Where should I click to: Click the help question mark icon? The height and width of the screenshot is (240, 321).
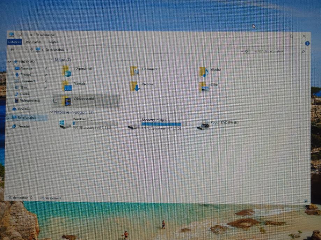point(307,44)
